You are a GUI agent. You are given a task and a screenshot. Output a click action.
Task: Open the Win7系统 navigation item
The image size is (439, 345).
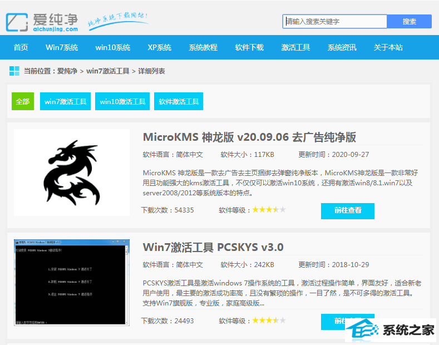pos(62,47)
